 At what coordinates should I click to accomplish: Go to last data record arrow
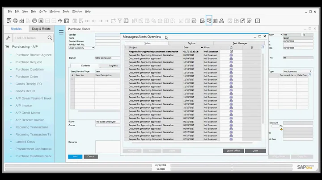click(107, 21)
